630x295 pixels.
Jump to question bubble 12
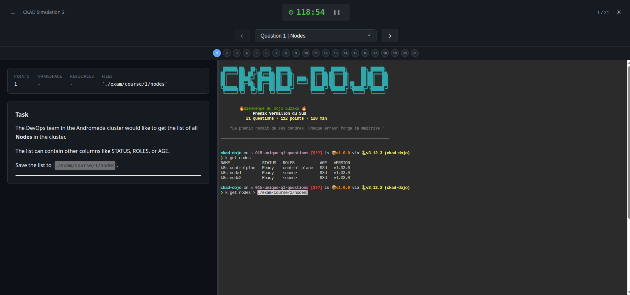coord(326,53)
